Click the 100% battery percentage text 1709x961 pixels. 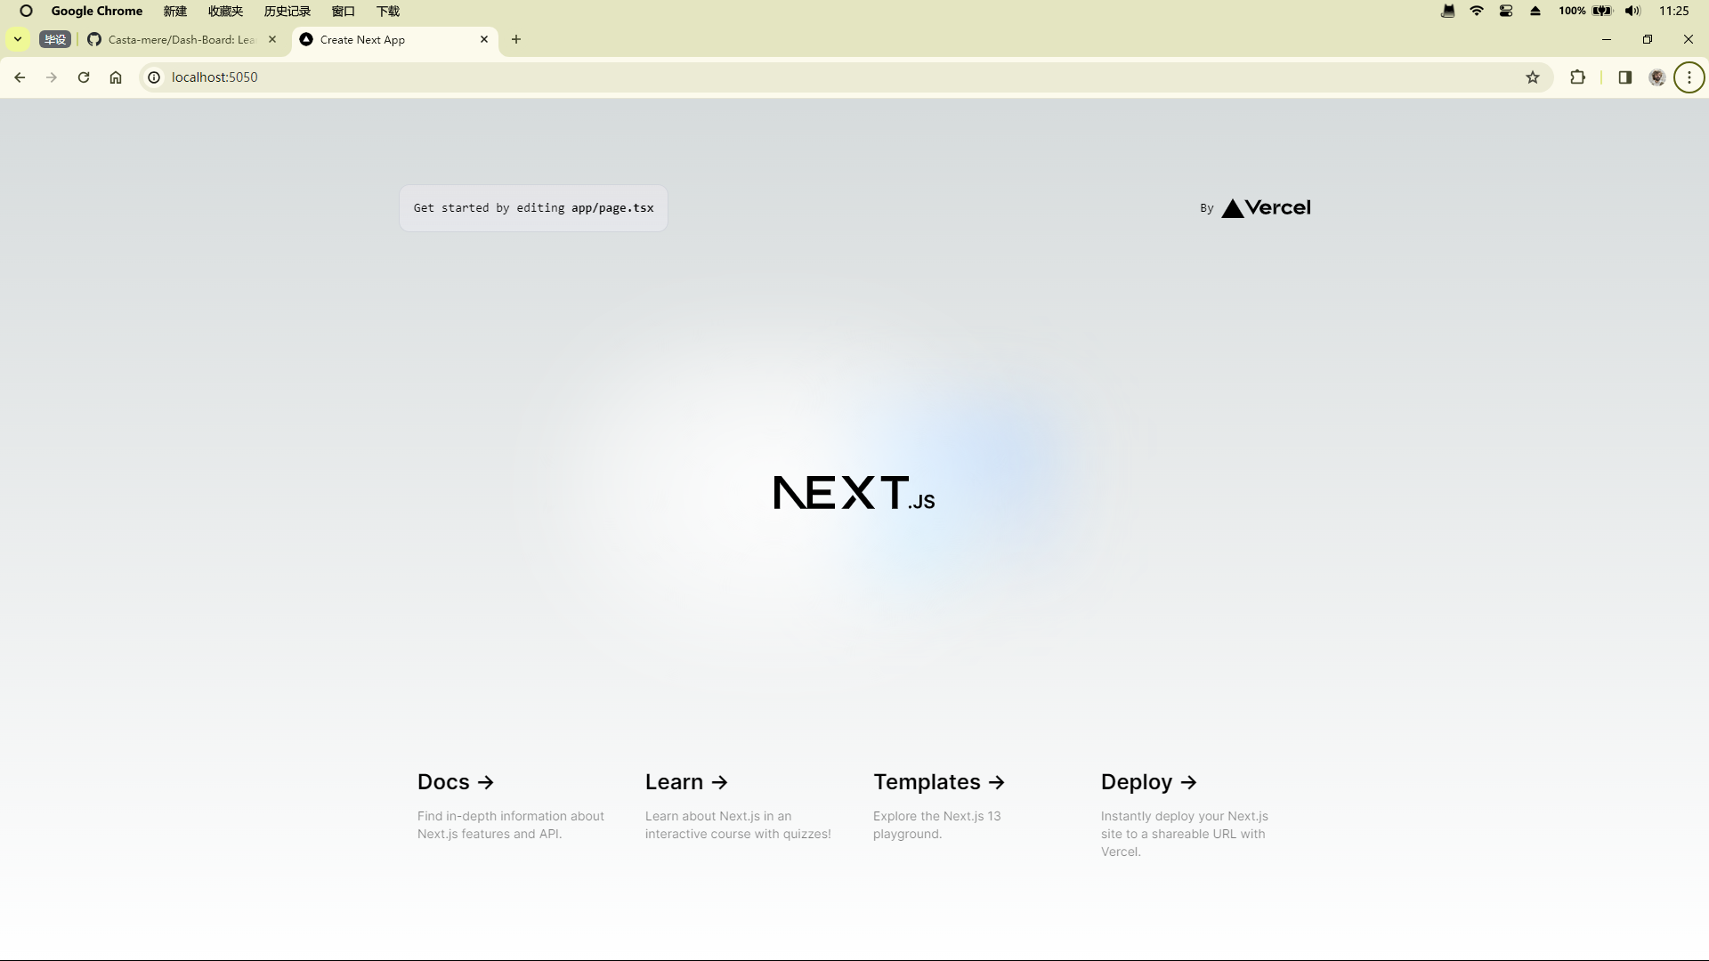[1572, 11]
